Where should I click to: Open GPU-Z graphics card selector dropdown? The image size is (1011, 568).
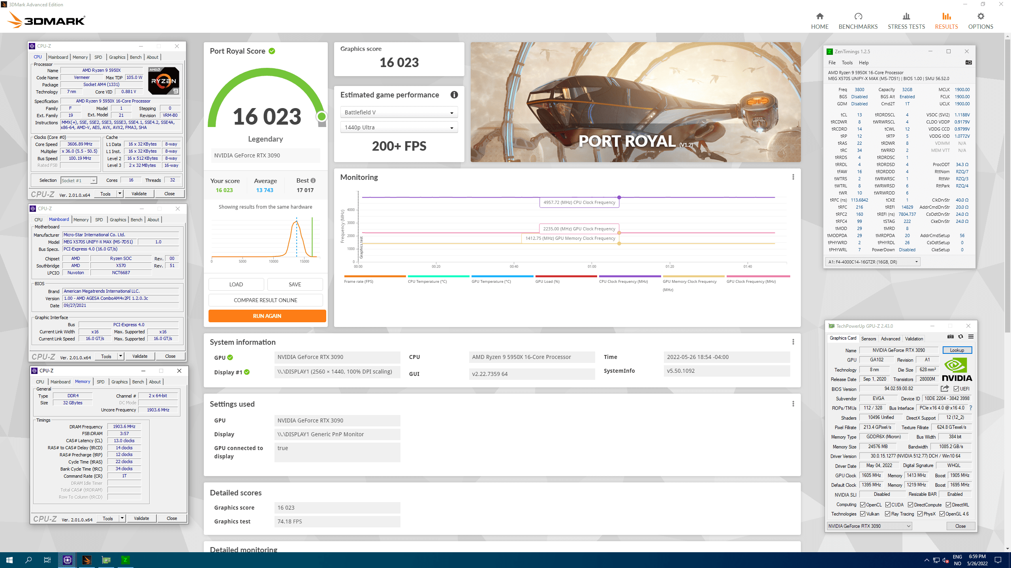coord(869,526)
